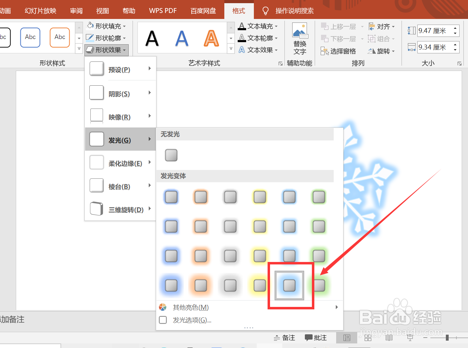Click the 其他亮色 color wheel icon
The width and height of the screenshot is (468, 348).
coord(162,307)
